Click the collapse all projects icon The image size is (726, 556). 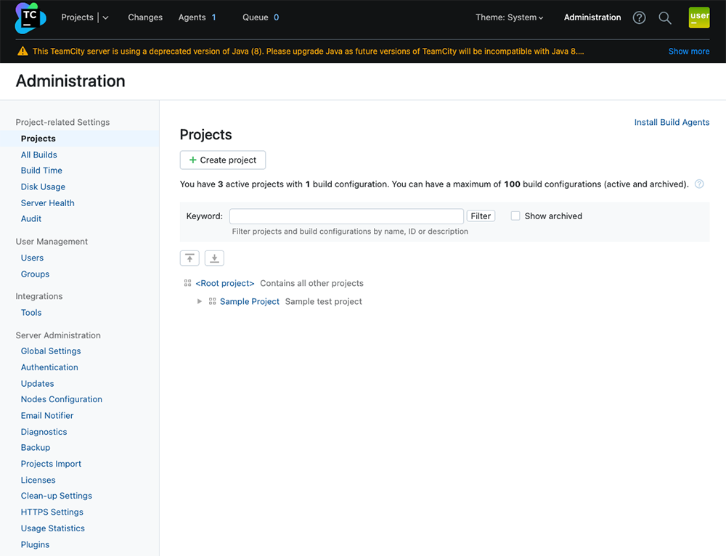click(x=189, y=258)
